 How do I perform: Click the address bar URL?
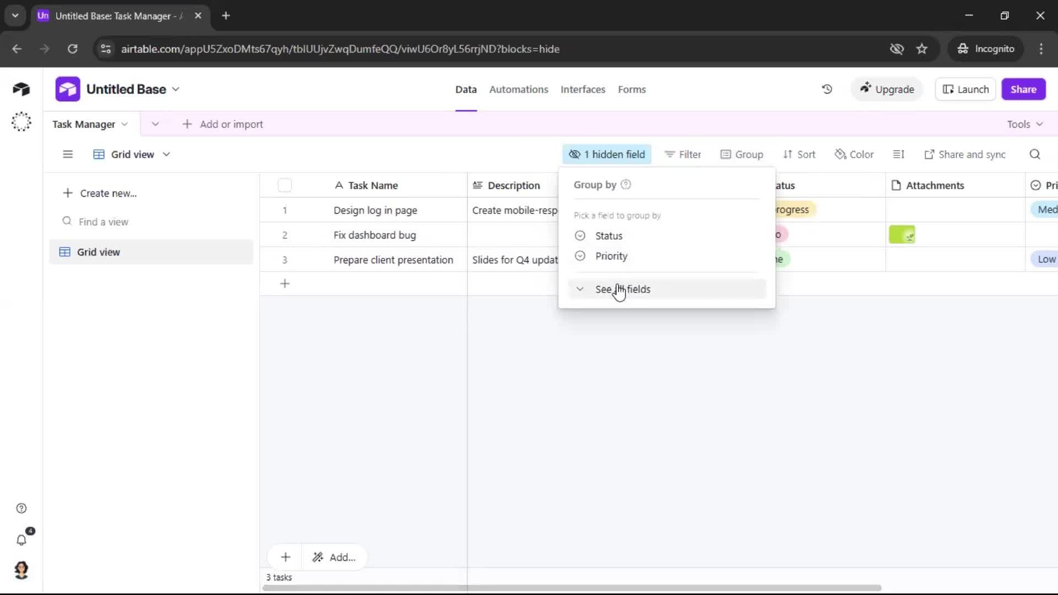pos(340,49)
